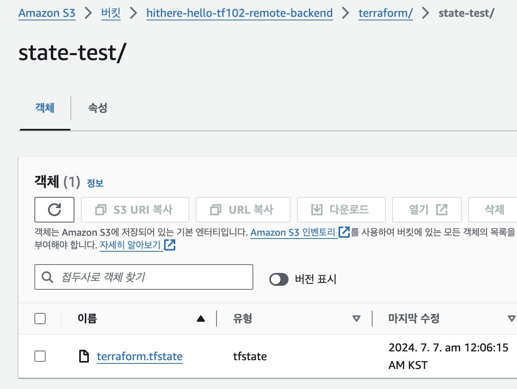Check the select-all checkbox in table header
Screen dimensions: 517x389
point(40,319)
